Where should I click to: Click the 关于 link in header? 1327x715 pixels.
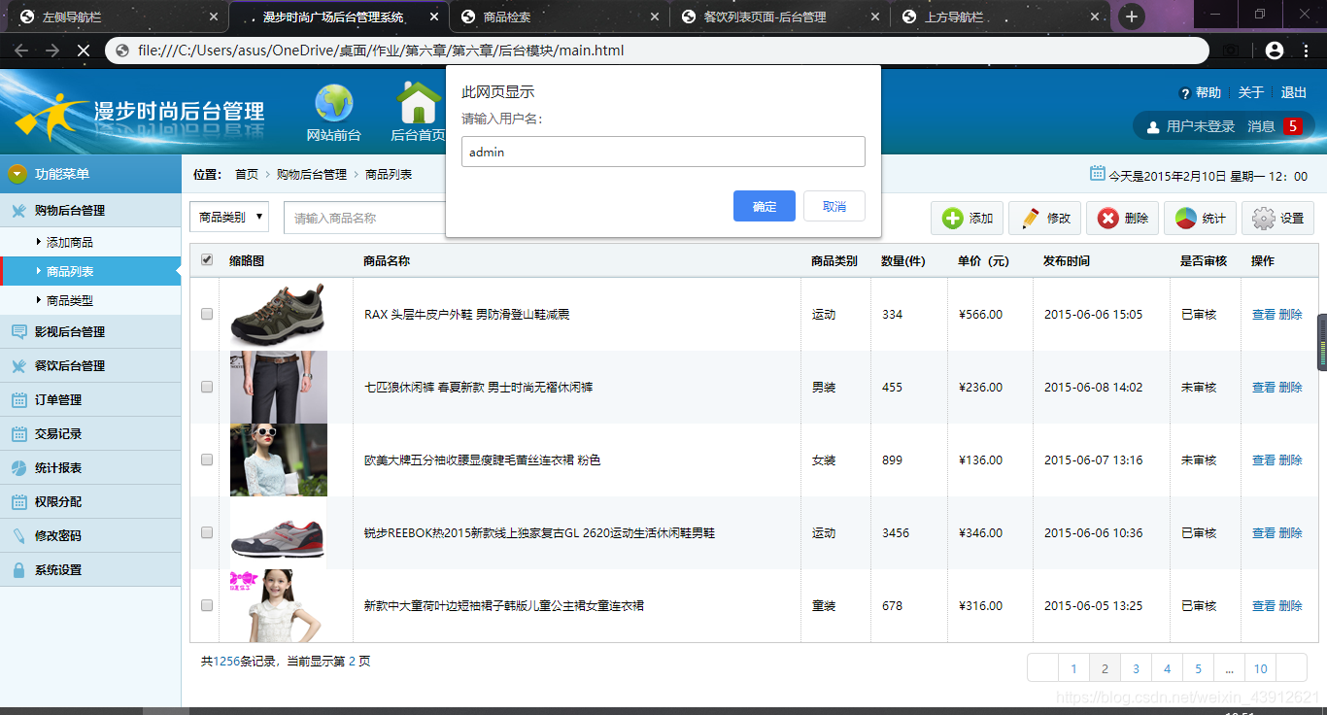(x=1251, y=92)
